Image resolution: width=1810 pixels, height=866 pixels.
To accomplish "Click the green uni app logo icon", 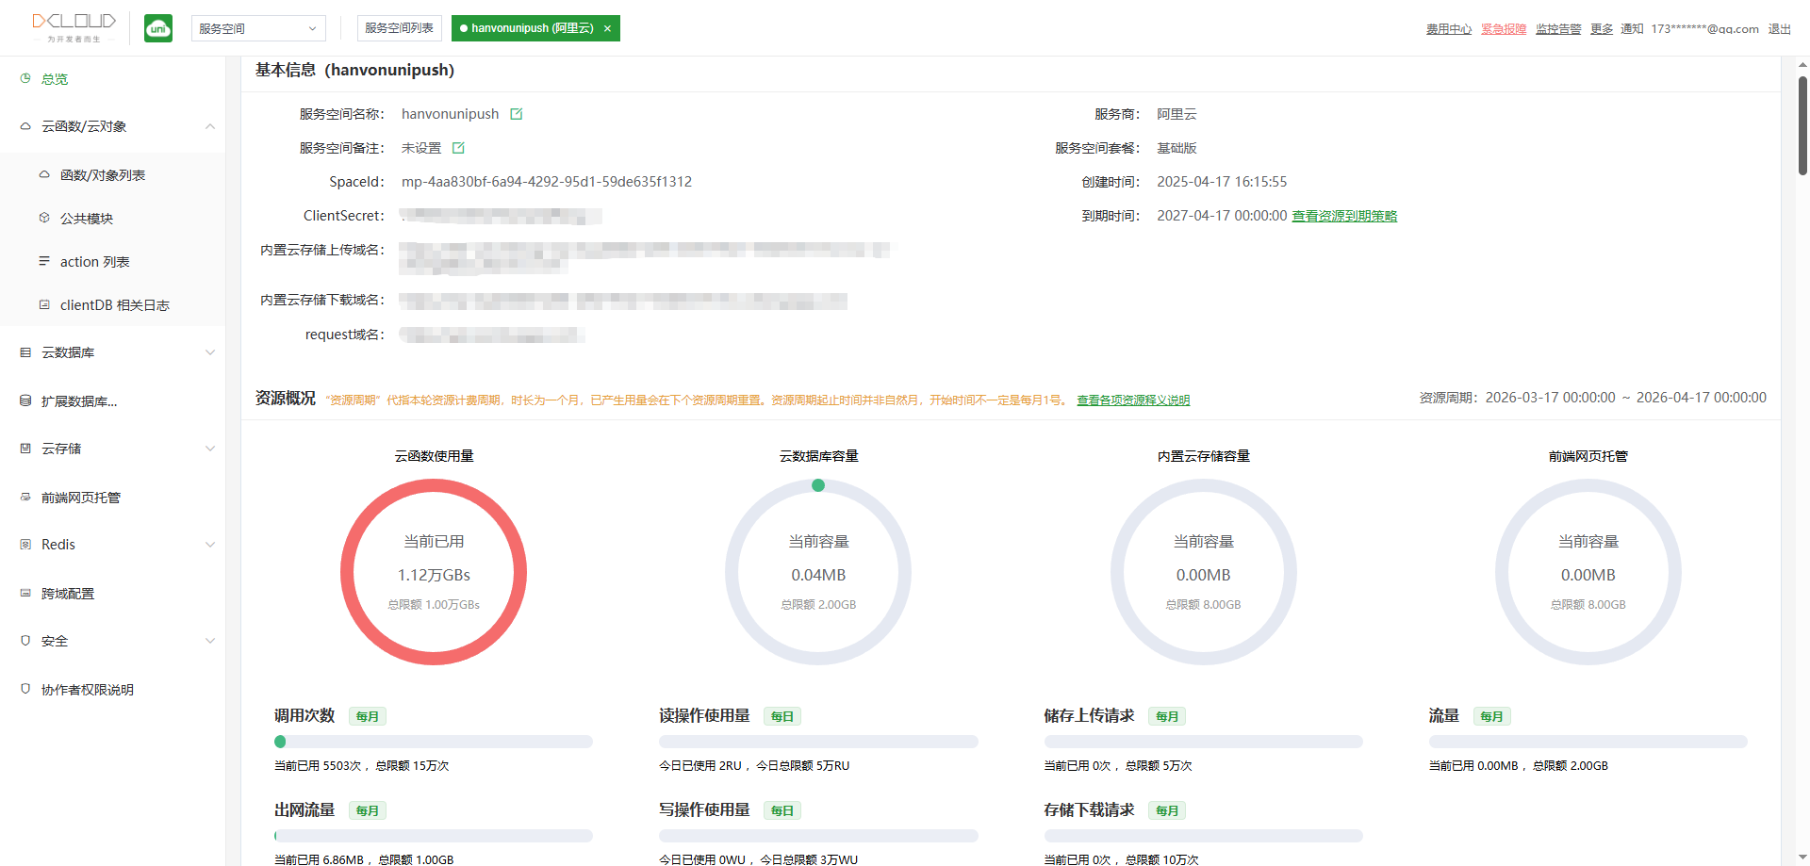I will 158,28.
